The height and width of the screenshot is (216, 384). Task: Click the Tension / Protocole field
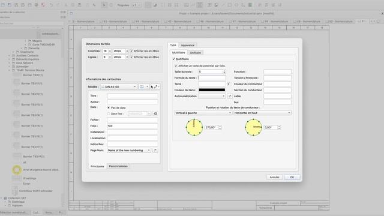coord(277,78)
